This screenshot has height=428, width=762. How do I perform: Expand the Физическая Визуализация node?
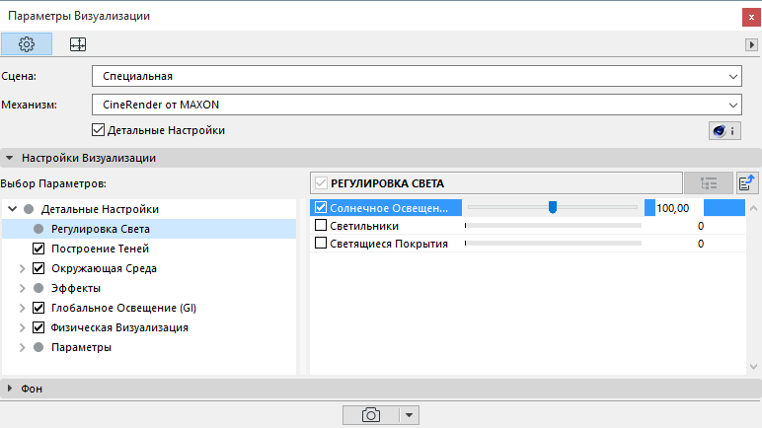click(22, 327)
